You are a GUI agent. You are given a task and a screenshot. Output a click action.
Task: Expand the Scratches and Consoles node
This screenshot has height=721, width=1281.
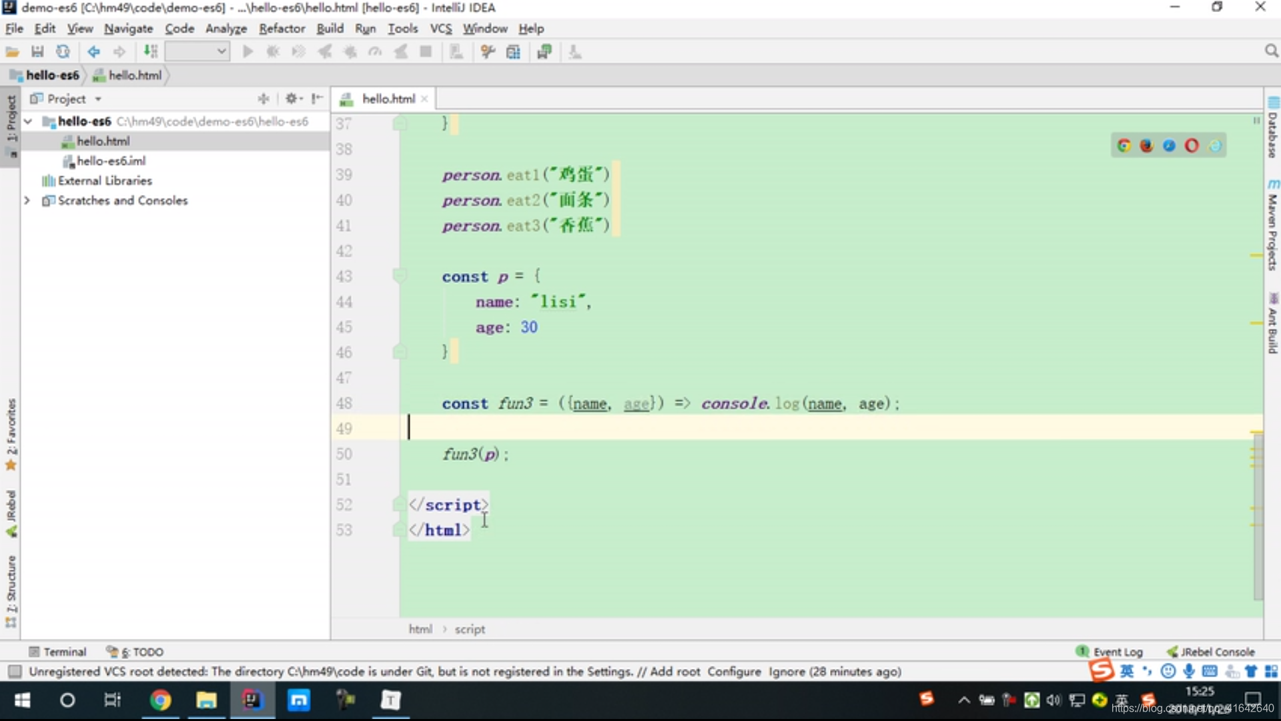click(27, 200)
